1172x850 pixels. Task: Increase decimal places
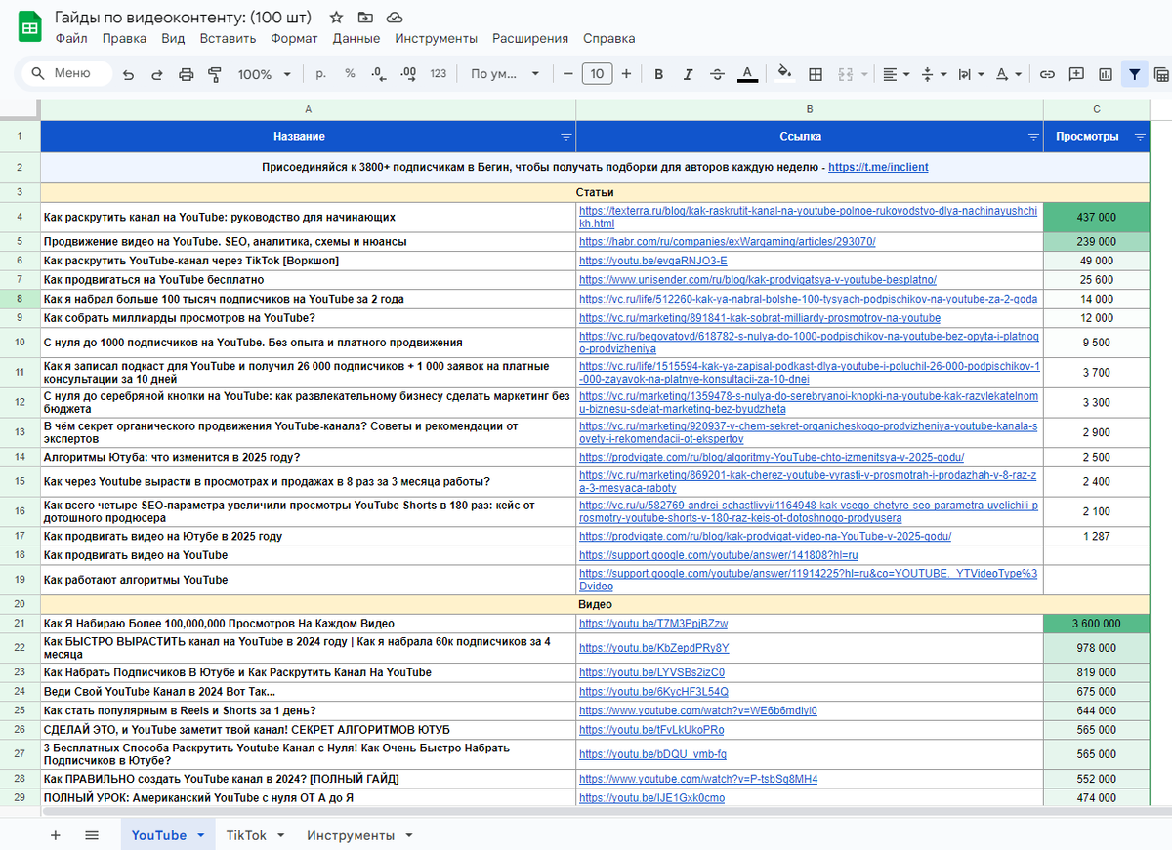408,74
